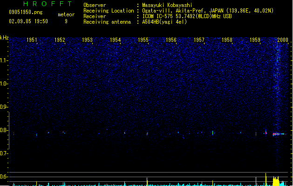Click the 0.8 kHz axis label

click(4, 130)
